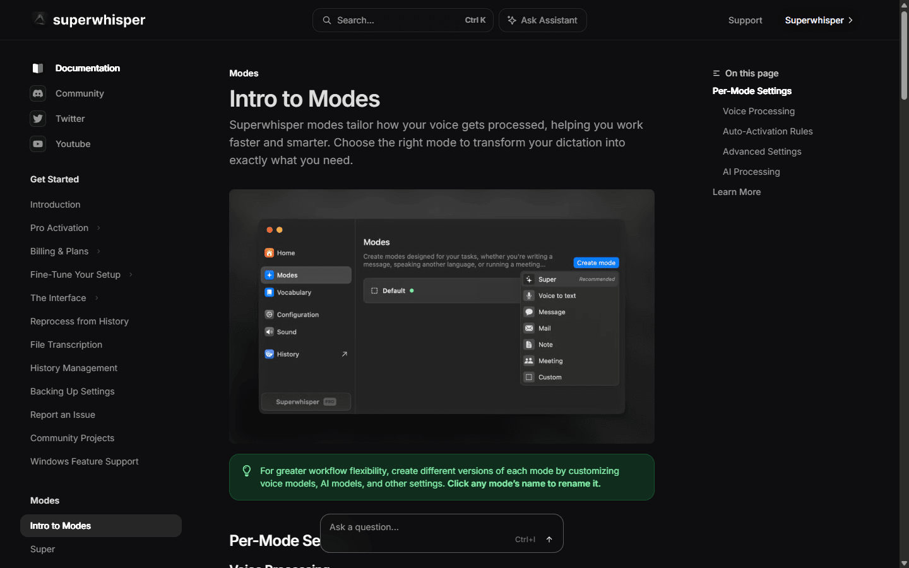This screenshot has height=568, width=909.
Task: Click the scrollbar down arrow
Action: [904, 563]
